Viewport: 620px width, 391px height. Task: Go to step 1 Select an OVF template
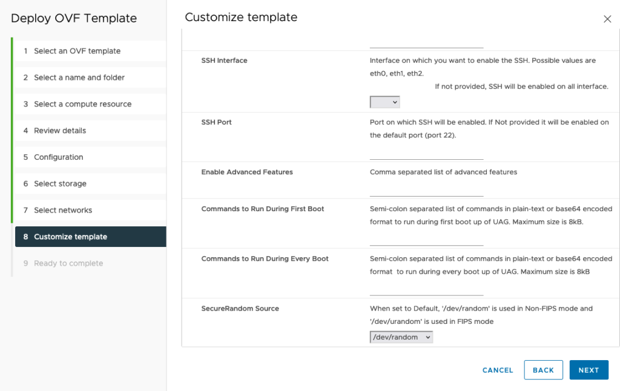tap(77, 51)
